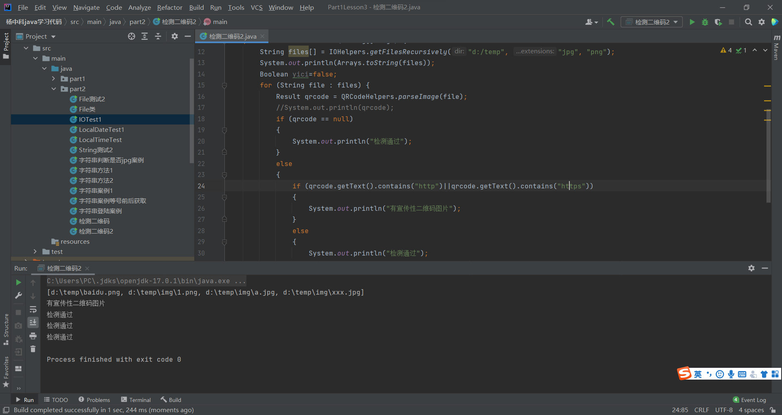Collapse the src folder
The height and width of the screenshot is (415, 782).
(26, 48)
